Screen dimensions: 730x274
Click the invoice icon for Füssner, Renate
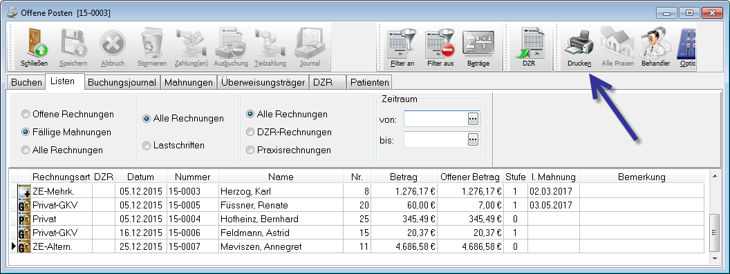(x=24, y=205)
